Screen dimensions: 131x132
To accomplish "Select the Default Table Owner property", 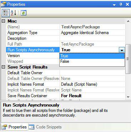I will pyautogui.click(x=33, y=73).
